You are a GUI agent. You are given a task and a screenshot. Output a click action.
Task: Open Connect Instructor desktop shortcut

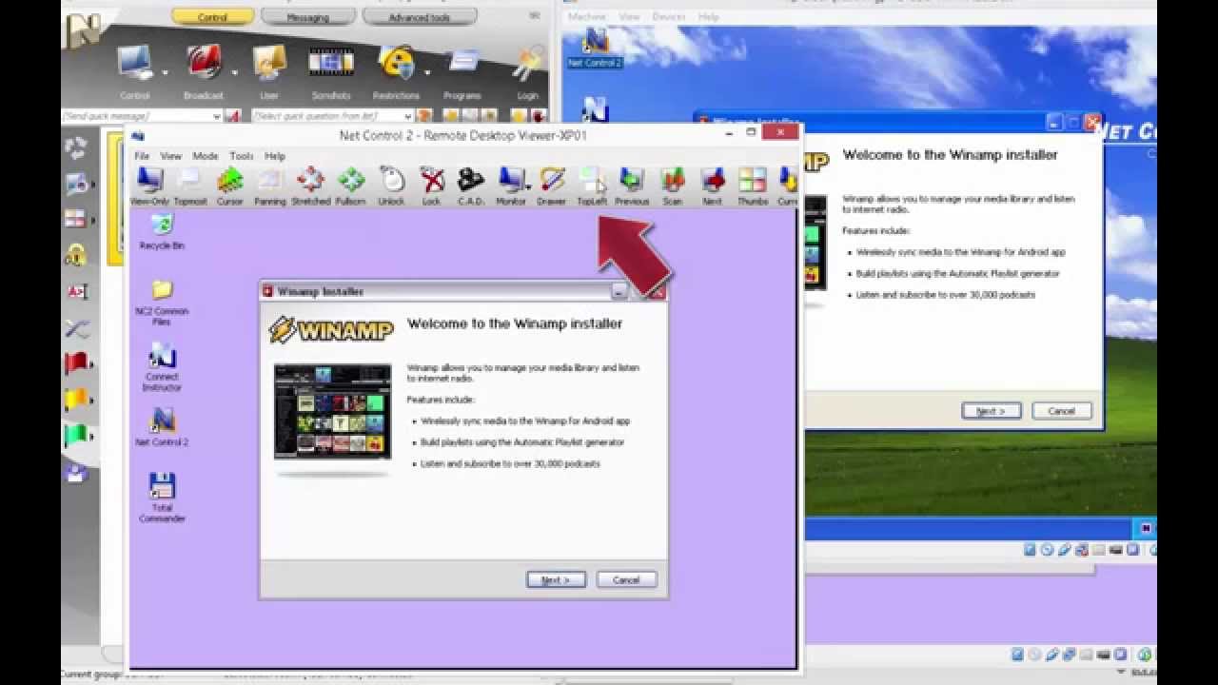coord(162,367)
